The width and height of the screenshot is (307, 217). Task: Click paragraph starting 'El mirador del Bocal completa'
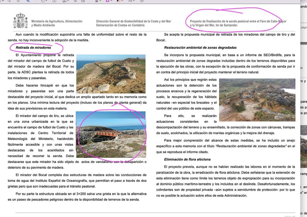coord(77,181)
